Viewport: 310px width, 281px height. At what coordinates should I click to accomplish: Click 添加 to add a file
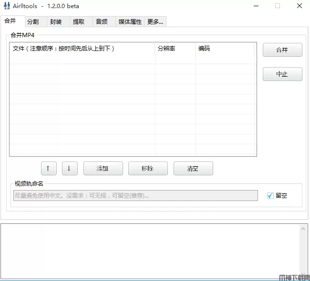click(103, 169)
